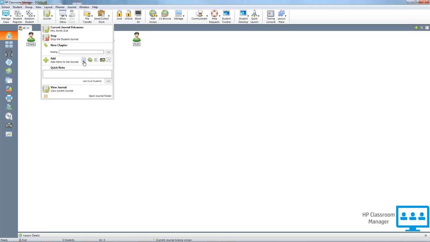The width and height of the screenshot is (430, 242).
Task: Click Current Journal Volcanoes entry
Action: (x=77, y=29)
